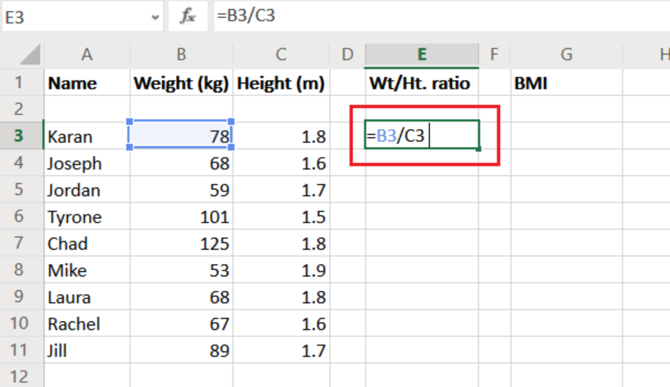Select the Name header cell

(x=87, y=83)
